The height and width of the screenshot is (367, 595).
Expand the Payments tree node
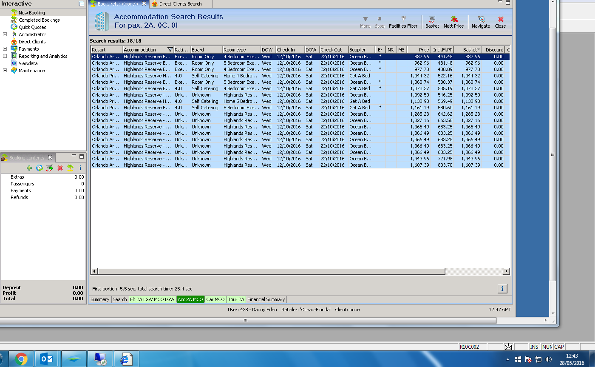pos(5,49)
